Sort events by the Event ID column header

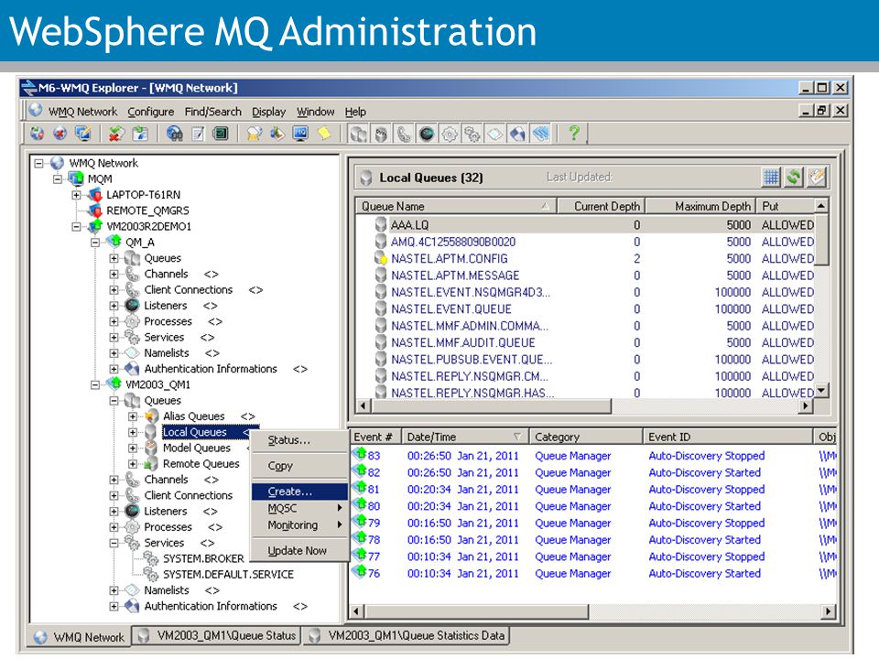728,437
